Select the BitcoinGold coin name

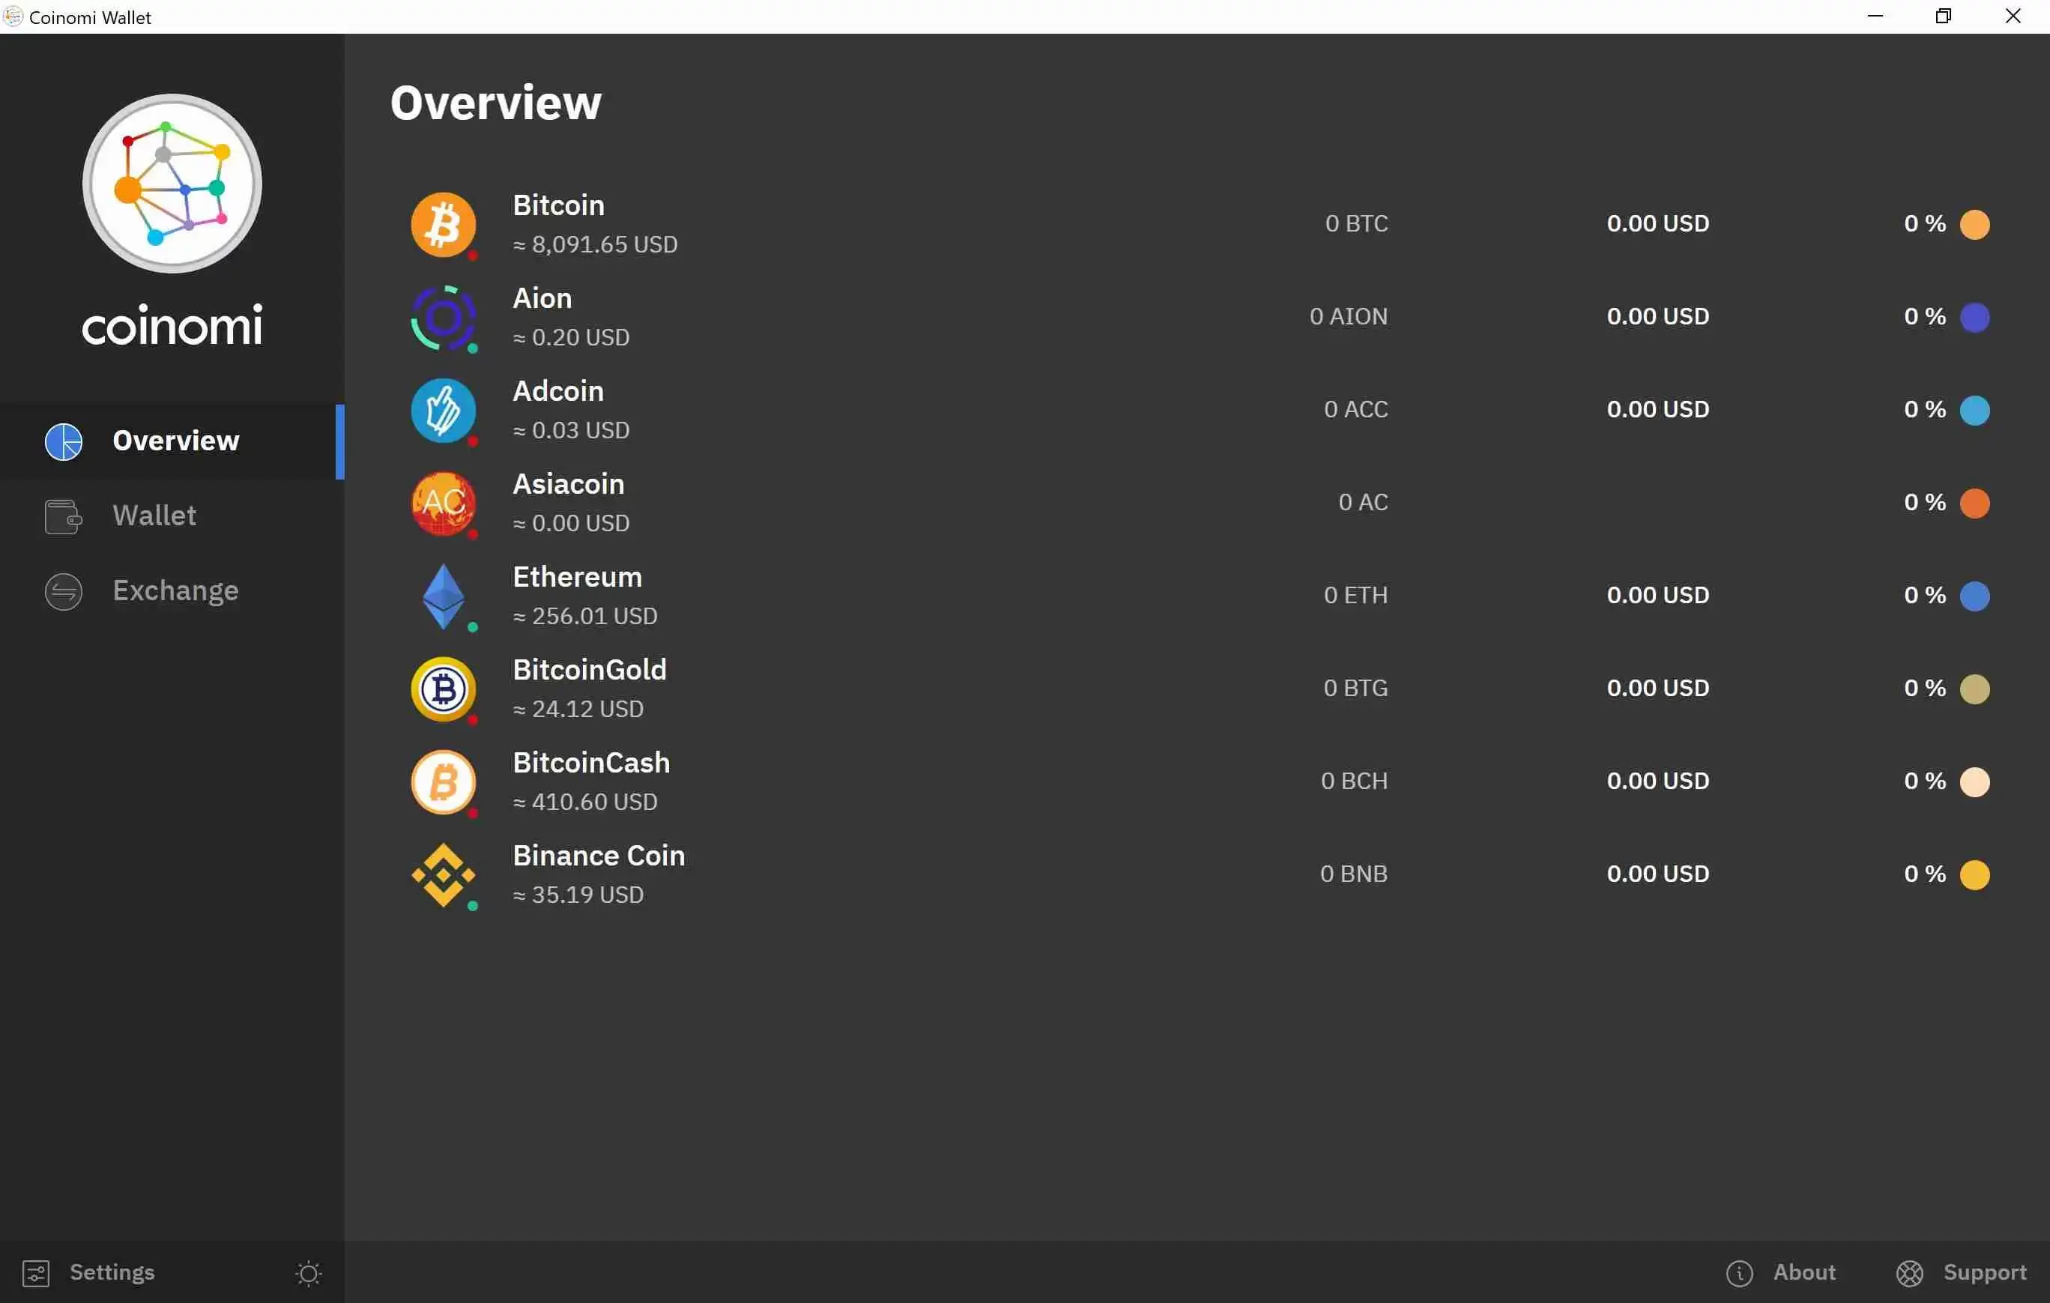589,669
